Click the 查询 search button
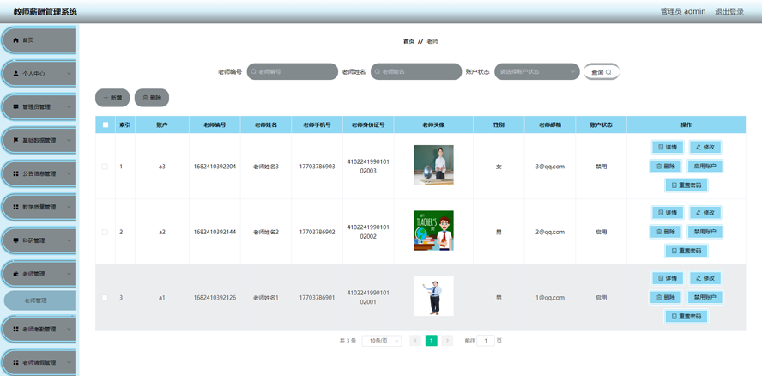 [602, 72]
